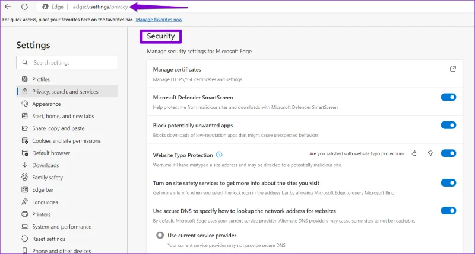Click the Phone and other devices icon
The image size is (475, 254).
[x=25, y=250]
